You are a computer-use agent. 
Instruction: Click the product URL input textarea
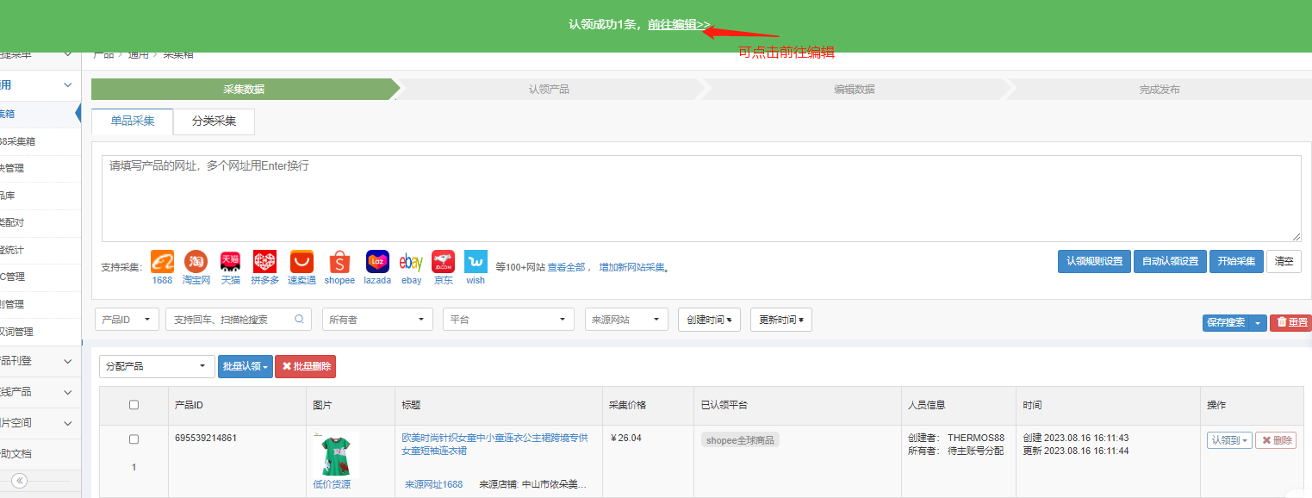pyautogui.click(x=700, y=198)
